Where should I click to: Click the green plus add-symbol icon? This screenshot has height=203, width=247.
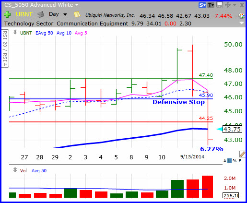point(7,14)
